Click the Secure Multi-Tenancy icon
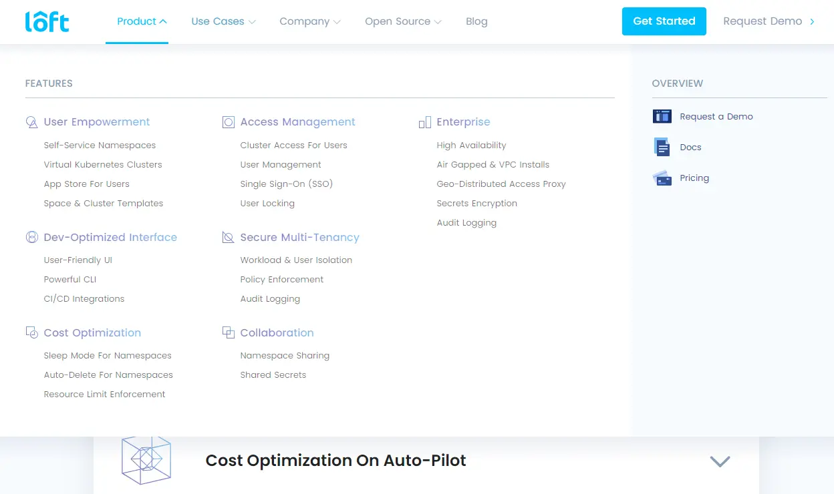The height and width of the screenshot is (494, 834). coord(229,238)
